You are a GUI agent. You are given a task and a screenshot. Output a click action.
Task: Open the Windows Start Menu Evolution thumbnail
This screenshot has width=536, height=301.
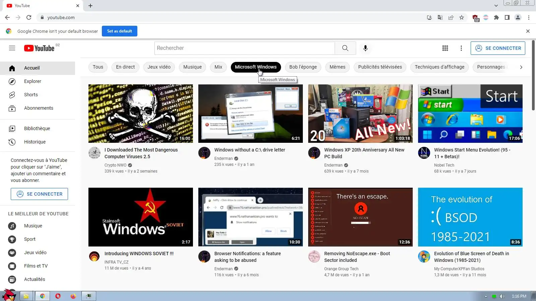[470, 114]
